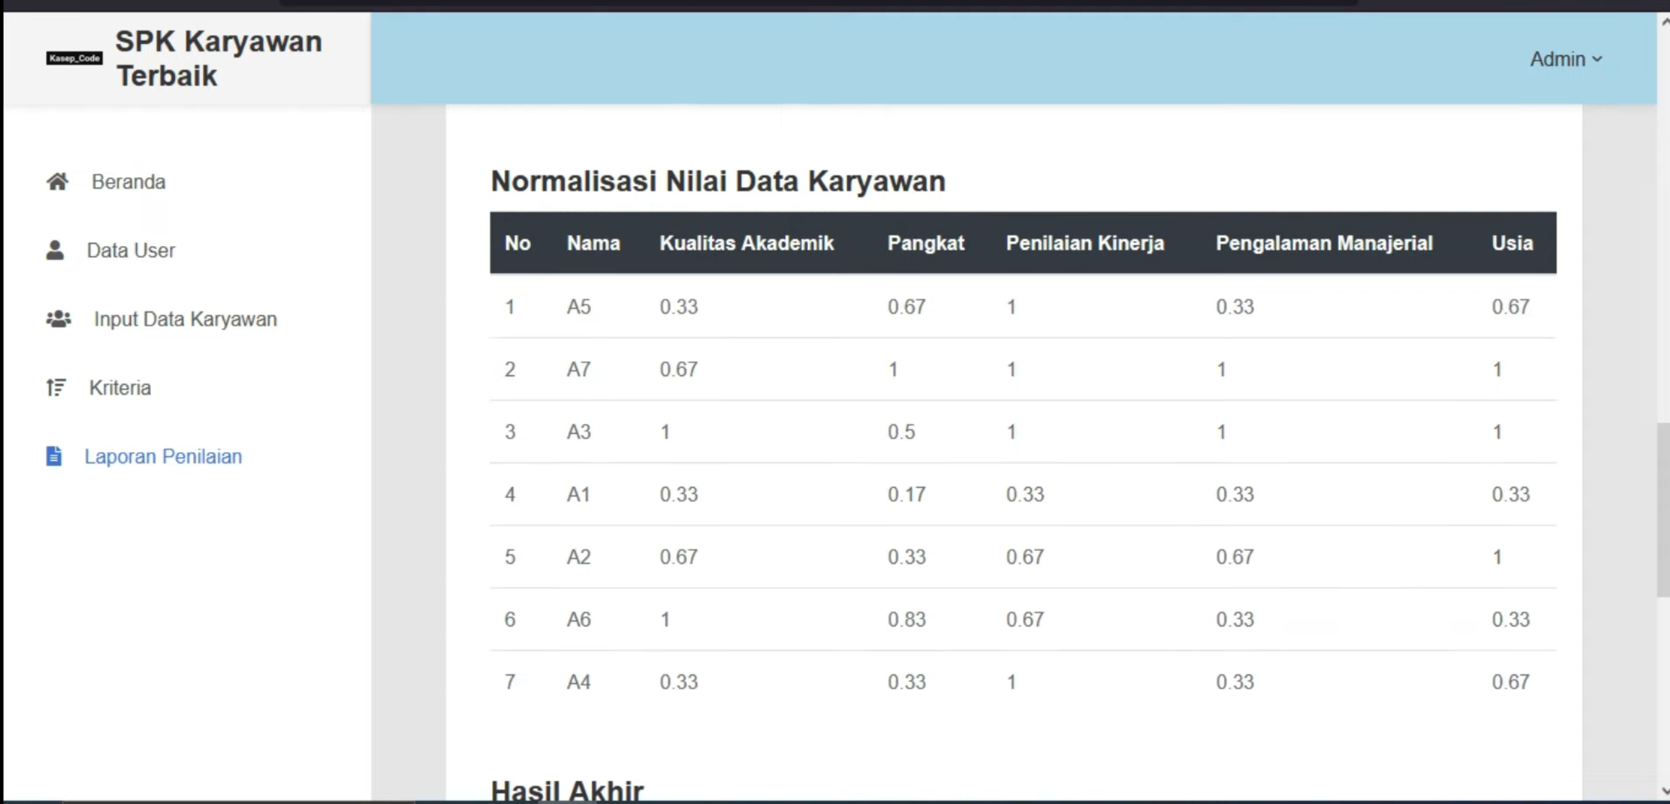Open the Data User menu item
The image size is (1670, 804).
coord(131,250)
